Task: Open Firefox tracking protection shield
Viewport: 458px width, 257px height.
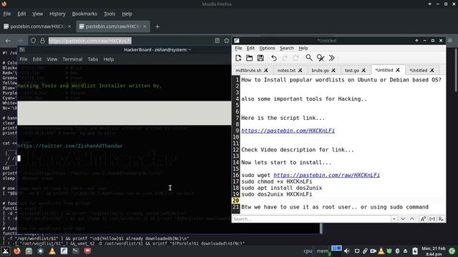Action: tap(33, 41)
